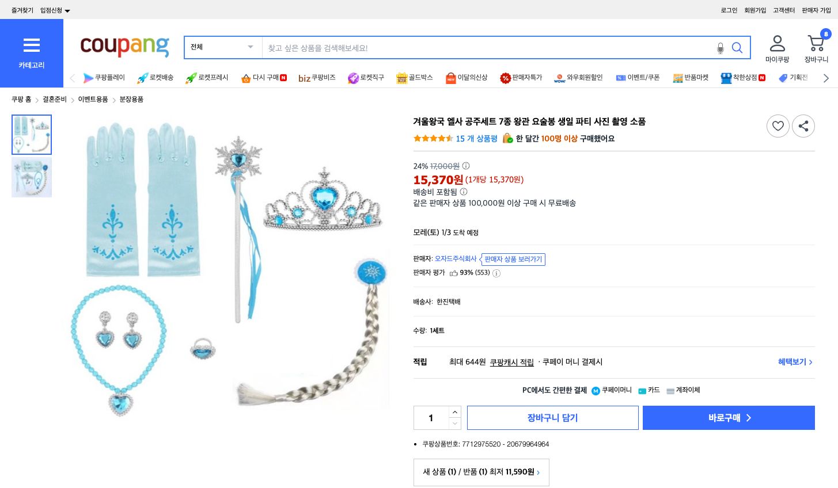Click the 로켓직구 globe icon
Screen dimensions: 838x488
click(353, 78)
